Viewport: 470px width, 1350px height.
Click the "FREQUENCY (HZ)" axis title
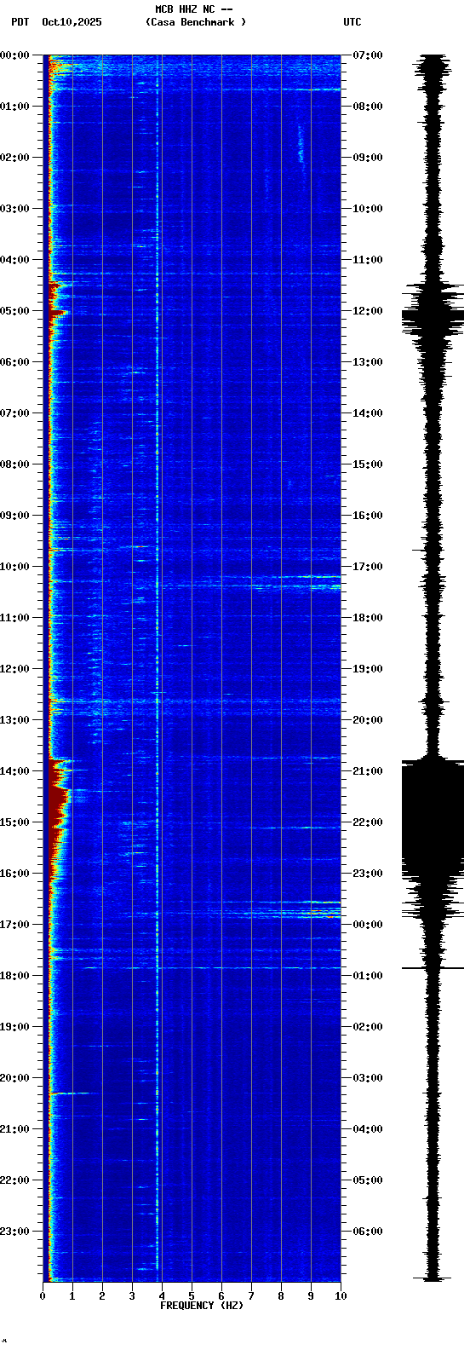[x=202, y=1306]
